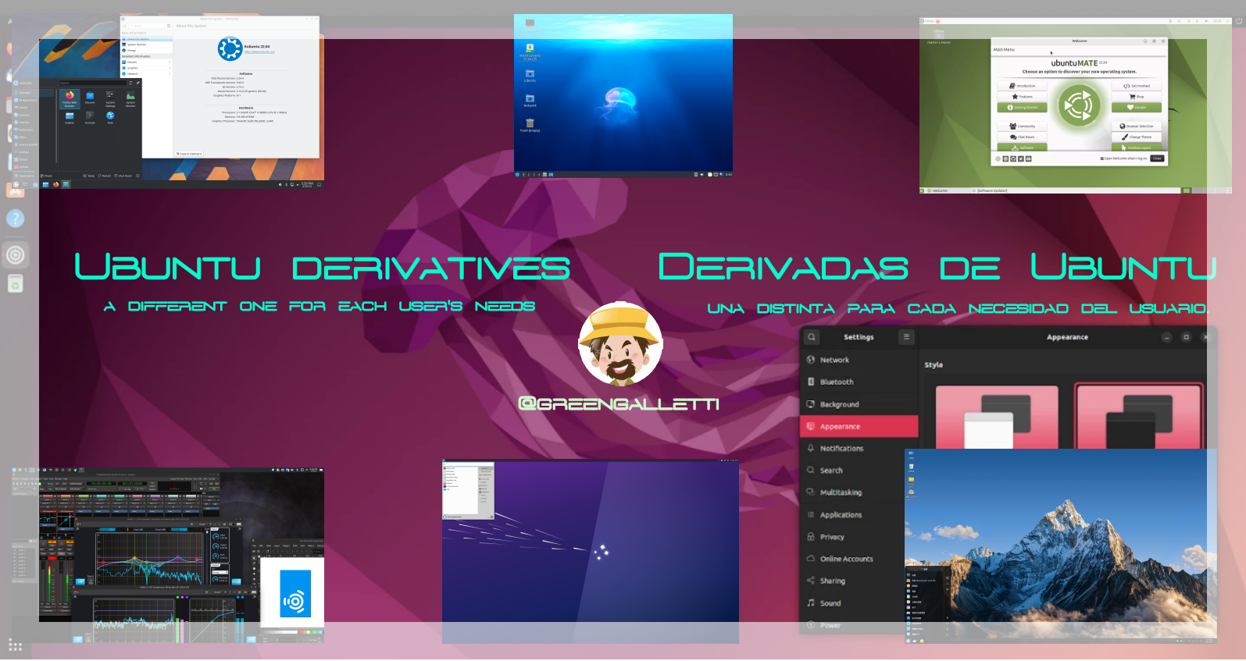Click magnifier search button in Settings header
This screenshot has width=1246, height=661.
point(812,337)
